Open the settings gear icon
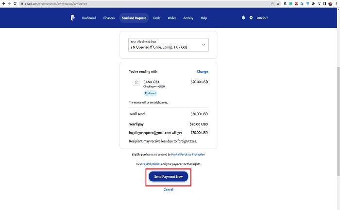340x210 pixels. coord(251,17)
